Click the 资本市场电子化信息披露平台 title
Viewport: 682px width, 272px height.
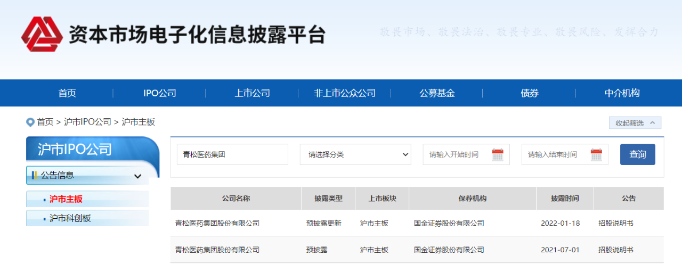pos(197,35)
